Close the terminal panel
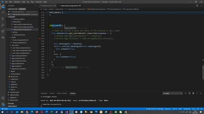Screen dimensions: 204x114 pyautogui.click(x=201, y=93)
